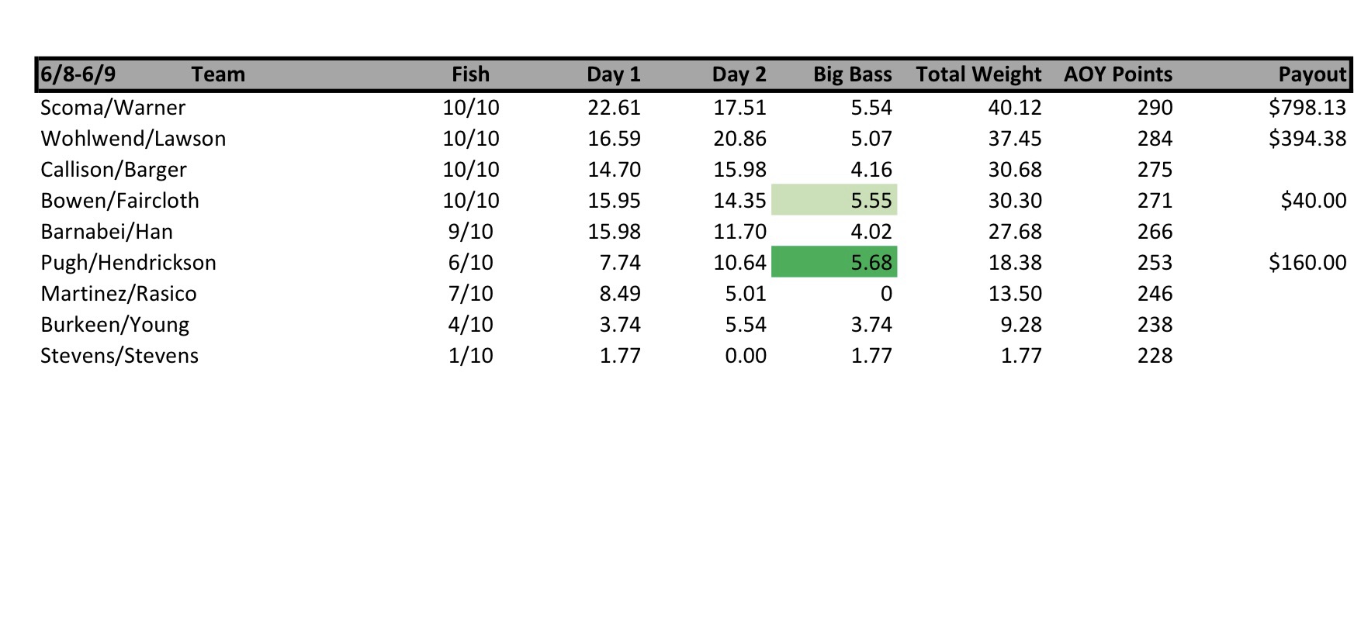Click the Fish column header
This screenshot has height=624, width=1354.
470,74
